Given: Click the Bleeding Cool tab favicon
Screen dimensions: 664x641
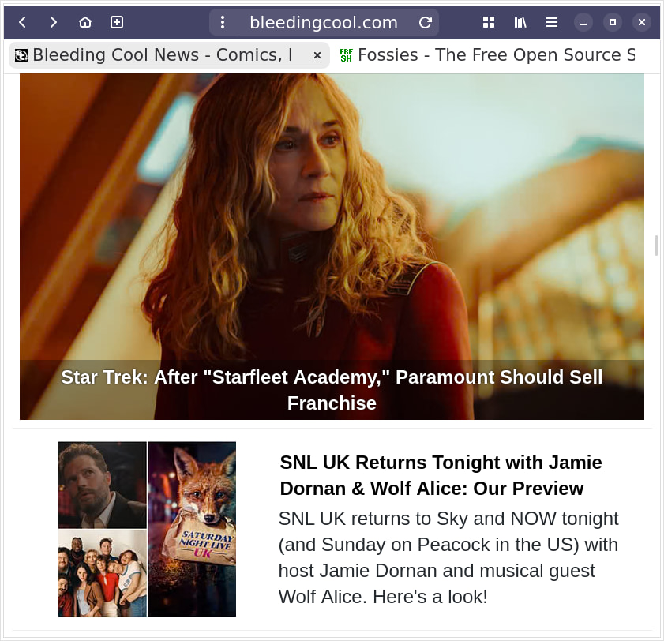Looking at the screenshot, I should click(21, 55).
